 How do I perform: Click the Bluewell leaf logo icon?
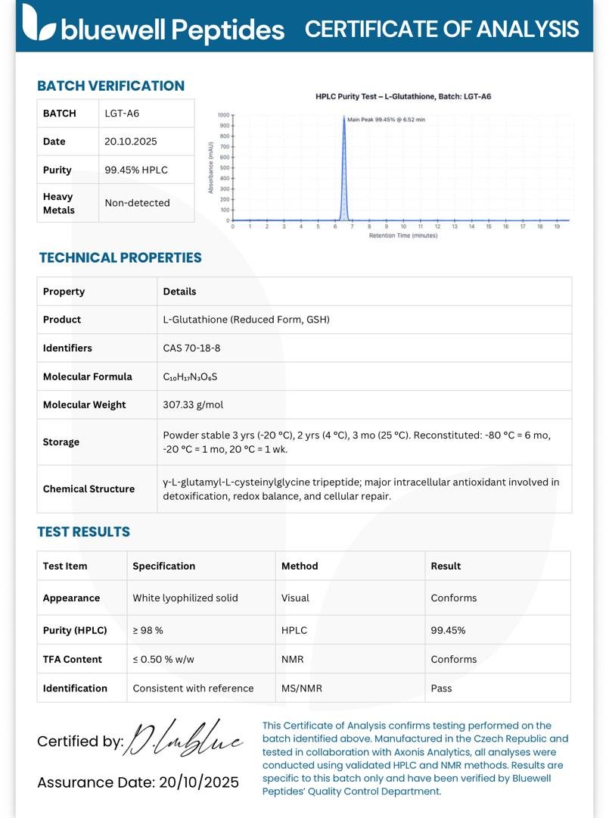pyautogui.click(x=39, y=23)
